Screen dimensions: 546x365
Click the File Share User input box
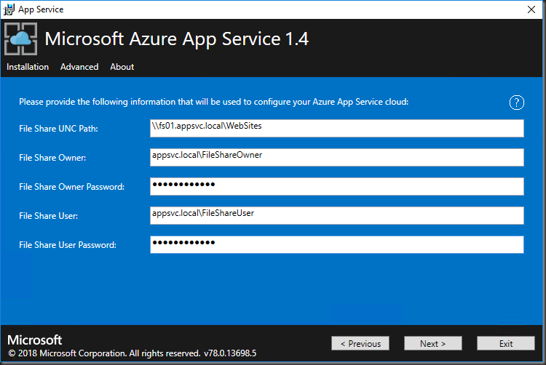click(336, 215)
